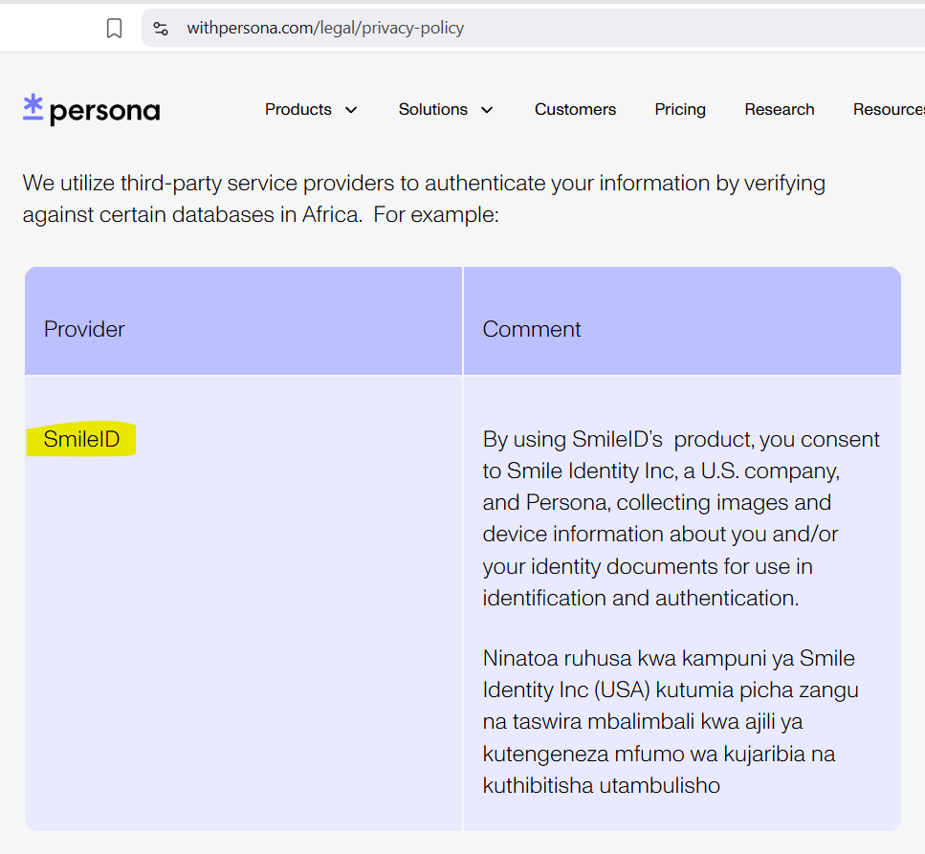925x854 pixels.
Task: Open the Research nav item
Action: tap(780, 109)
